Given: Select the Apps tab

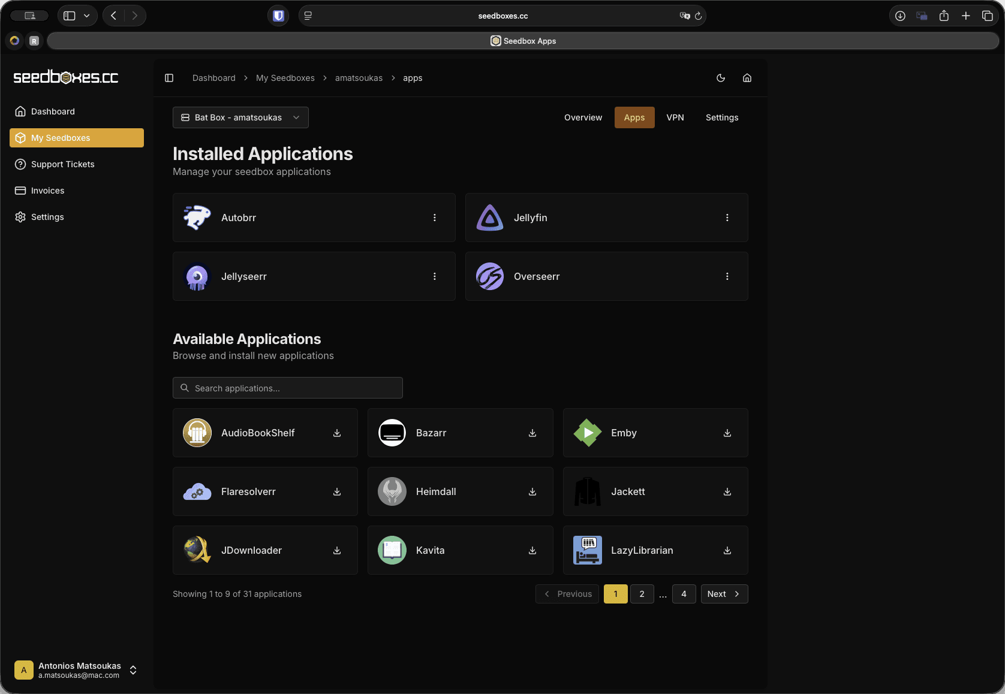Looking at the screenshot, I should point(634,117).
